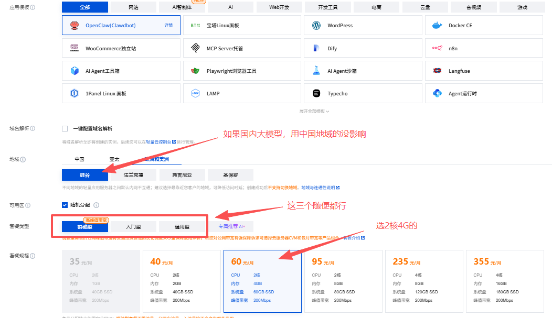Choose the 法兰克福 region button
The width and height of the screenshot is (552, 318).
point(133,175)
